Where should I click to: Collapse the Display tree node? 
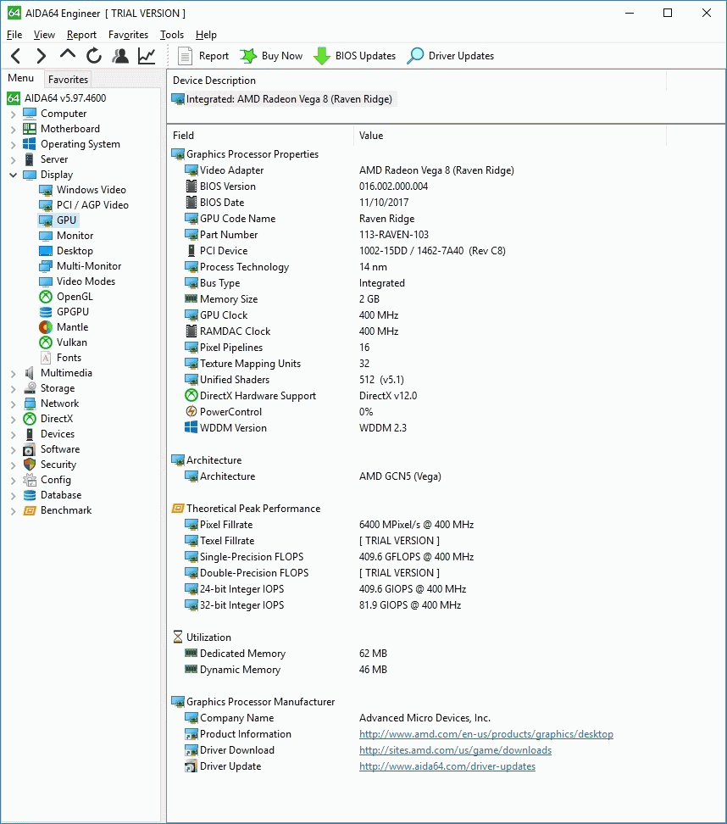tap(13, 175)
